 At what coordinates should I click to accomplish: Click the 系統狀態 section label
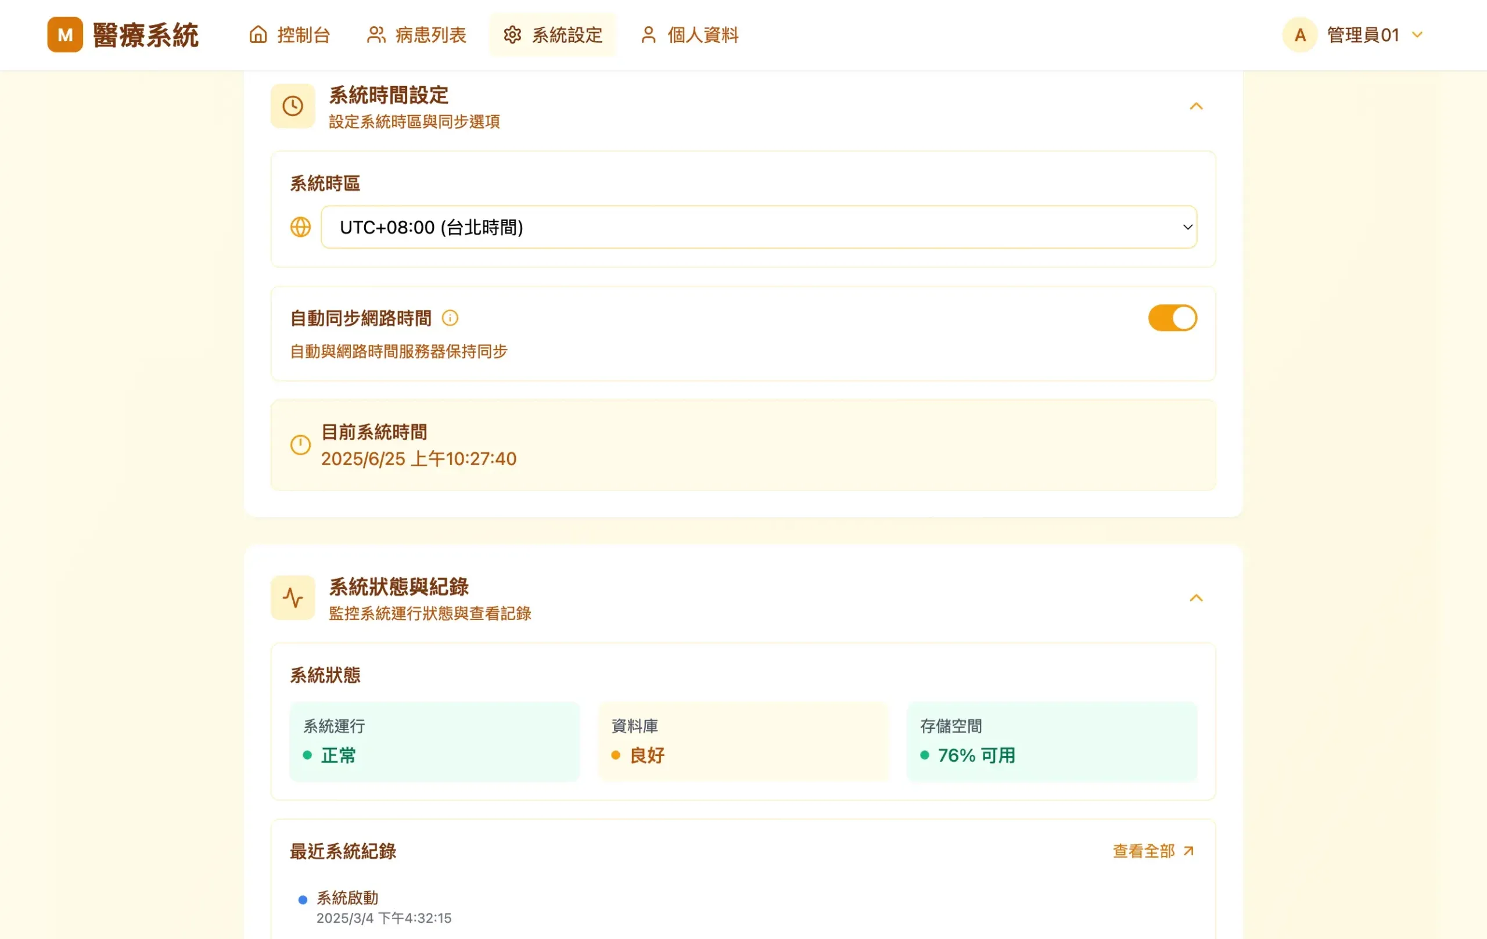point(325,675)
